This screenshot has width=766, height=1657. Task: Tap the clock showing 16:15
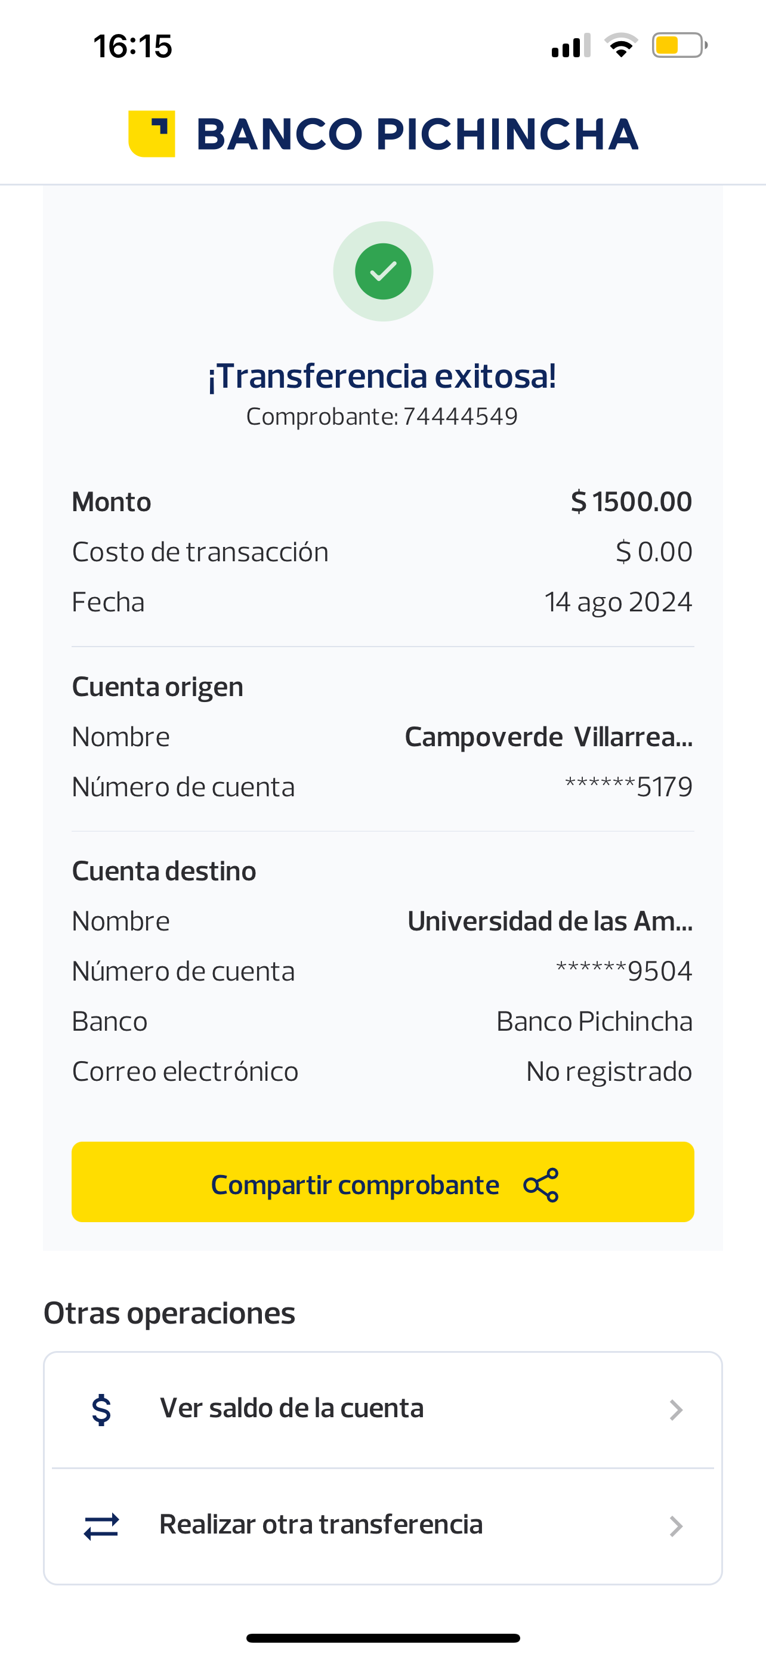(133, 47)
